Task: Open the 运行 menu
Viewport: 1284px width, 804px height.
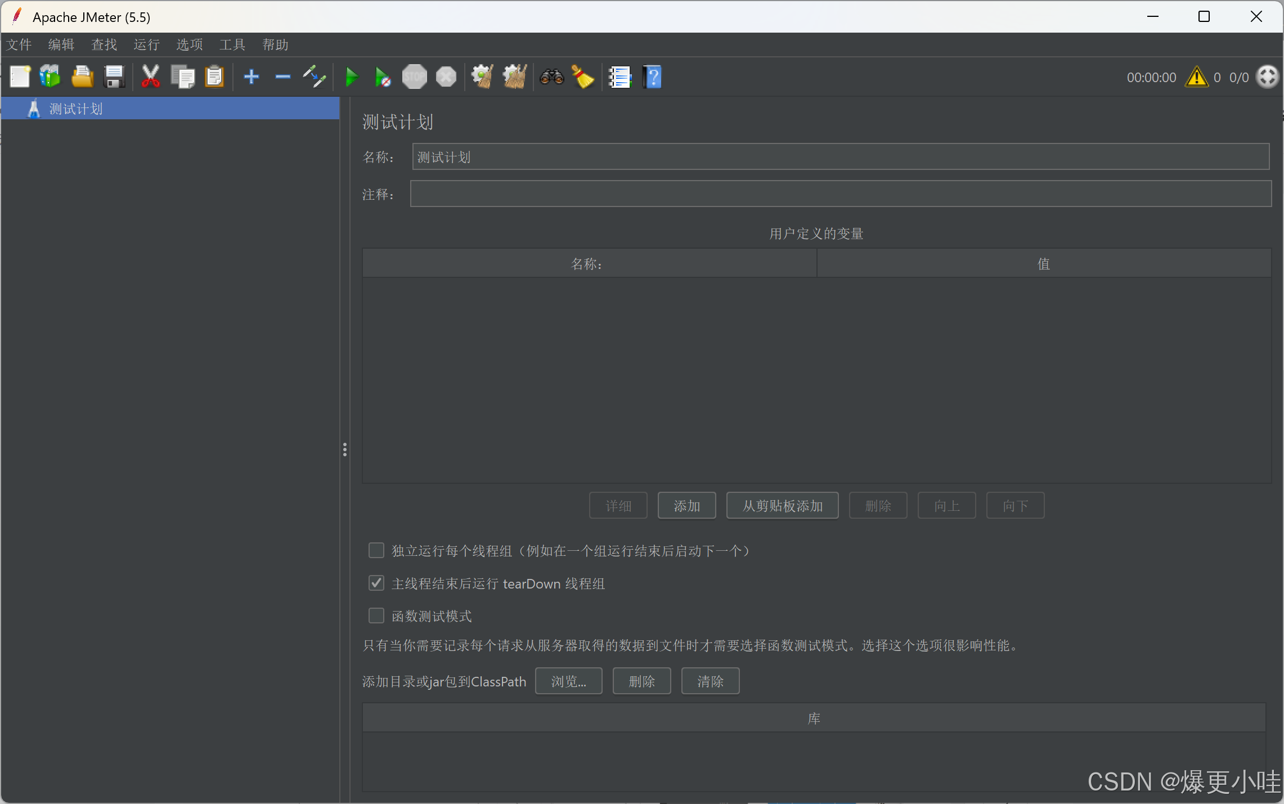Action: click(x=146, y=44)
